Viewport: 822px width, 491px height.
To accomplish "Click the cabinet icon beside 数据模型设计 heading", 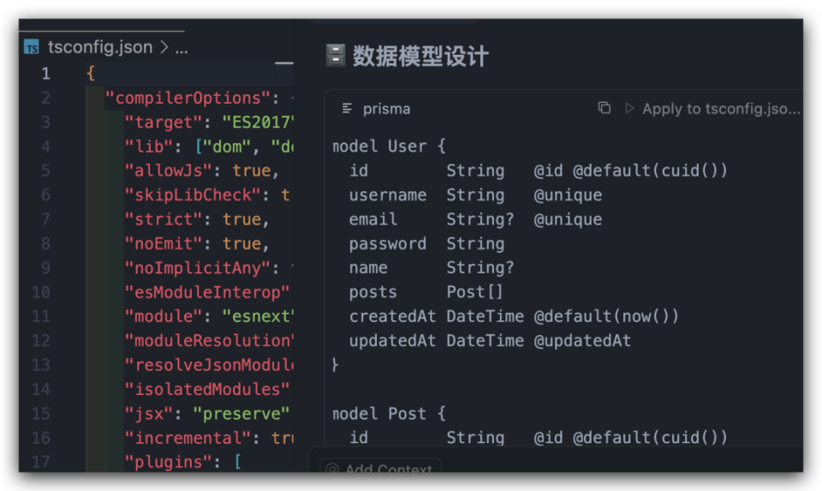I will [x=336, y=55].
